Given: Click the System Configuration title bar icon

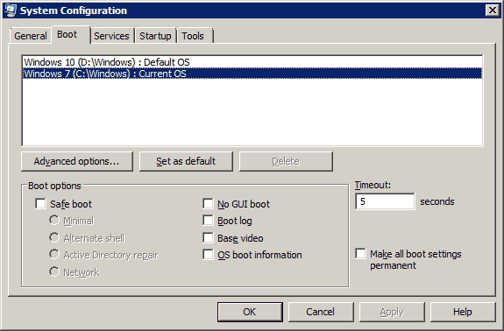Looking at the screenshot, I should 11,10.
